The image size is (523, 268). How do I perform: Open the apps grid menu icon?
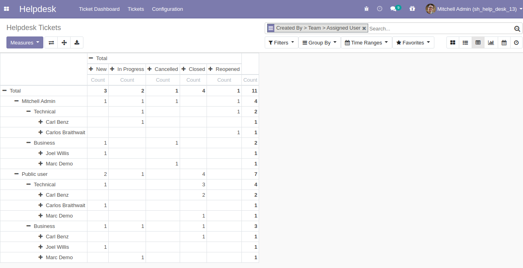pos(6,9)
